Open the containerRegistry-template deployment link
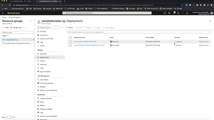Screen dimensions: 214x120 (89, 45)
